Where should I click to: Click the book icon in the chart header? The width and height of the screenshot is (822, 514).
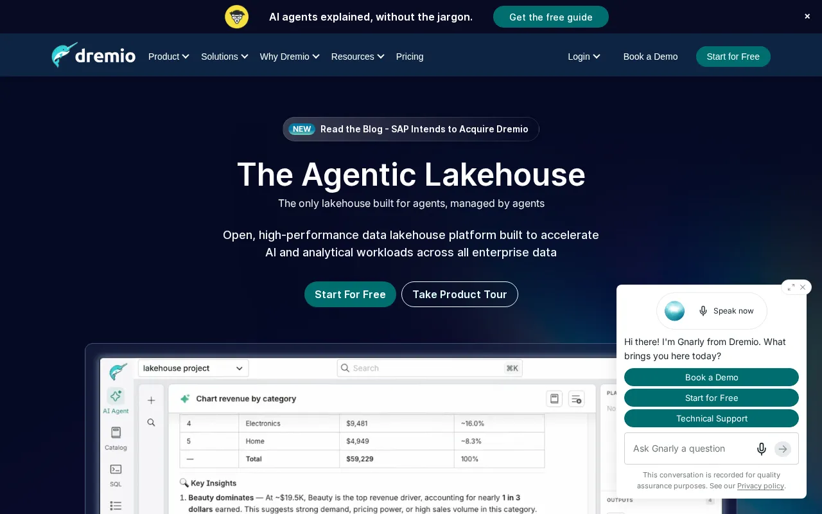click(x=554, y=398)
